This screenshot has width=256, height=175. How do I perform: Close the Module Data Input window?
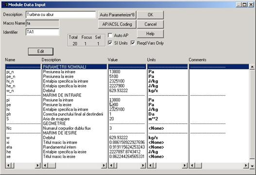coord(251,5)
